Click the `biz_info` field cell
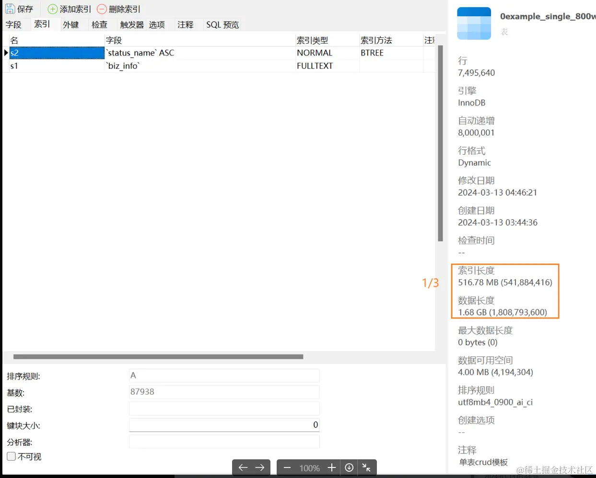This screenshot has width=596, height=478. tap(200, 66)
